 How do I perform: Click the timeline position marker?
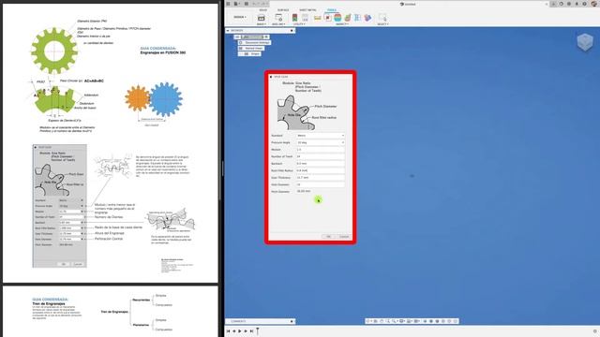pos(258,330)
